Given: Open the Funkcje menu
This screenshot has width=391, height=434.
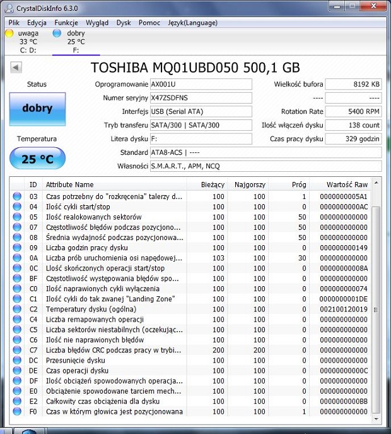Looking at the screenshot, I should (66, 23).
